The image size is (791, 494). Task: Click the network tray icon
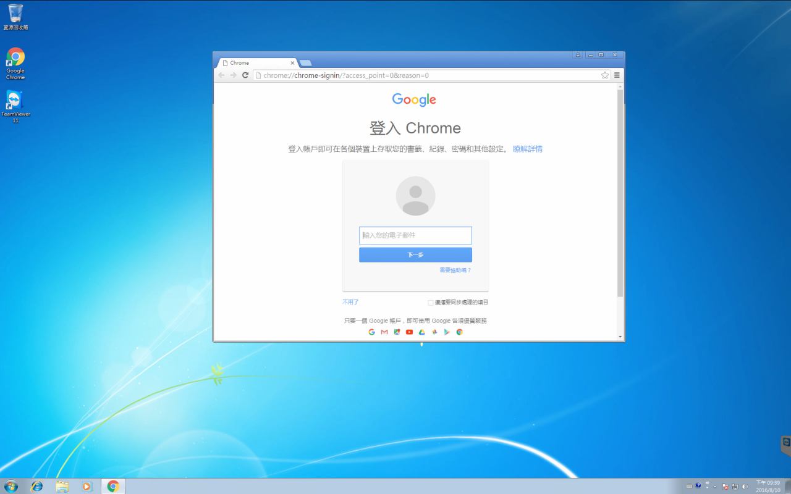tap(735, 486)
